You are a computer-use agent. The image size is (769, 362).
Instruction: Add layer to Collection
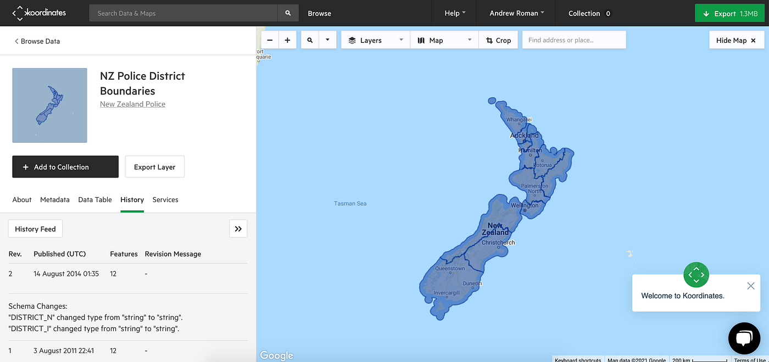(65, 166)
